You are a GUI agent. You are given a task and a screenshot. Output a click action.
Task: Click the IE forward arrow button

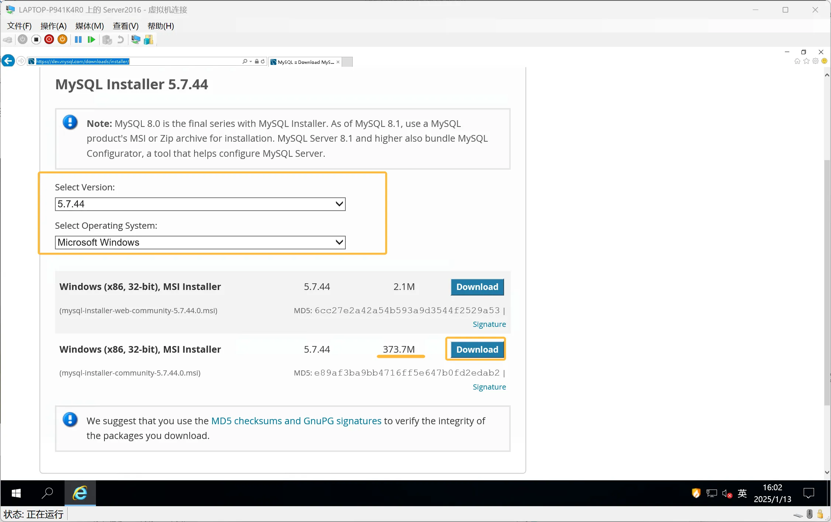coord(21,61)
